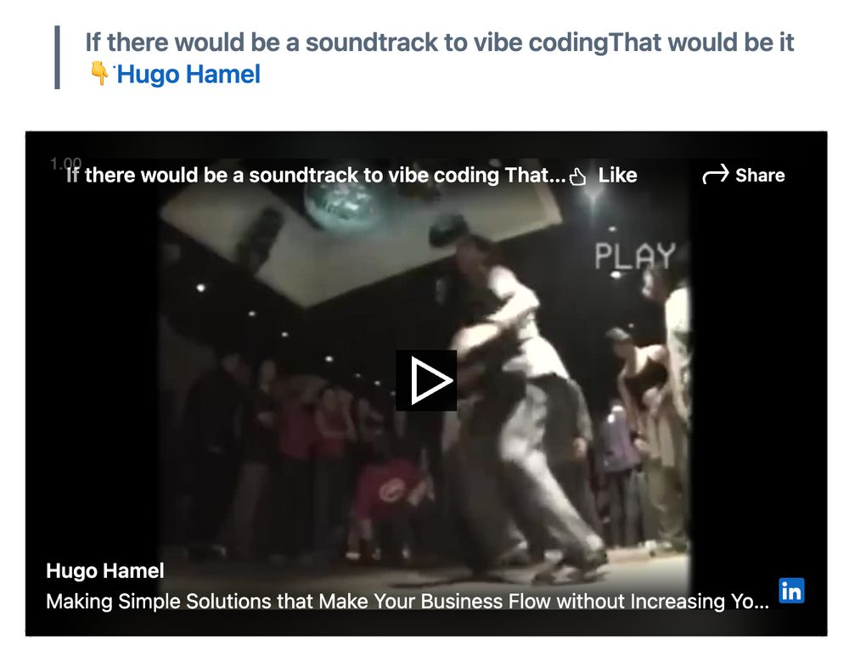
Task: Click the Share text label
Action: (760, 176)
